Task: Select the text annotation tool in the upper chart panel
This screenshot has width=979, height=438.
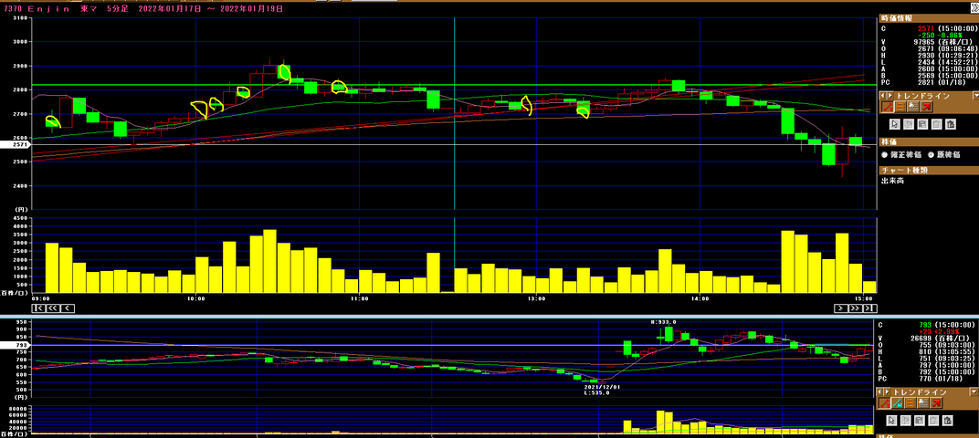Action: [913, 107]
